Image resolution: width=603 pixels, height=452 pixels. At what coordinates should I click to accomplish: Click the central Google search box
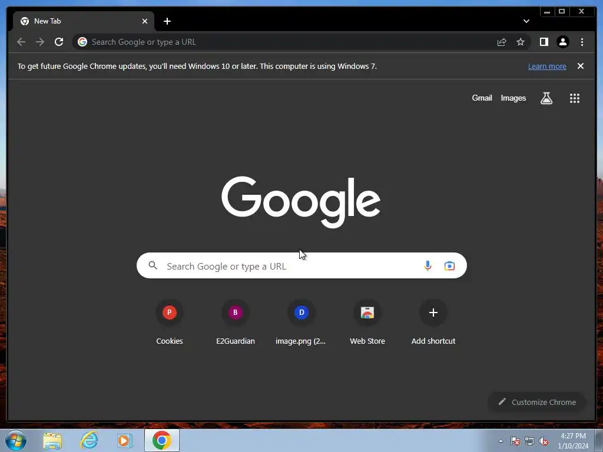coord(301,265)
